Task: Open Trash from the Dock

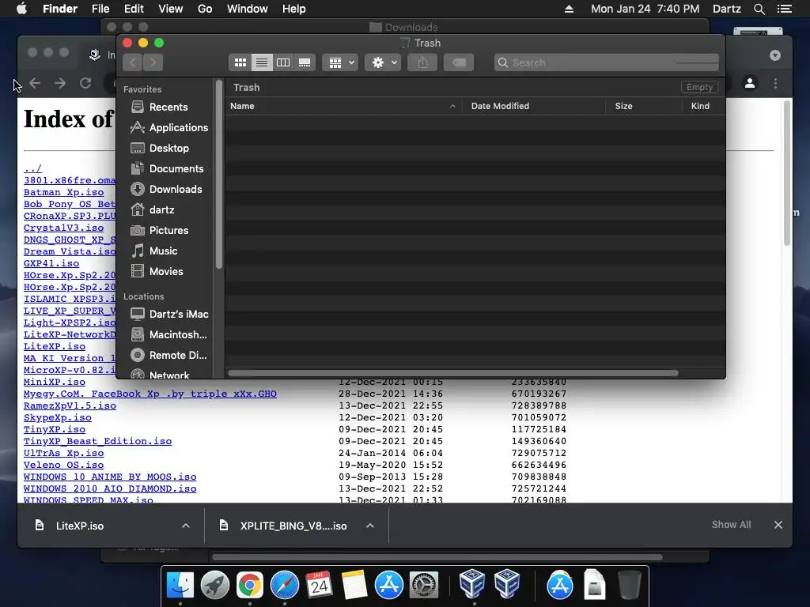Action: tap(629, 585)
